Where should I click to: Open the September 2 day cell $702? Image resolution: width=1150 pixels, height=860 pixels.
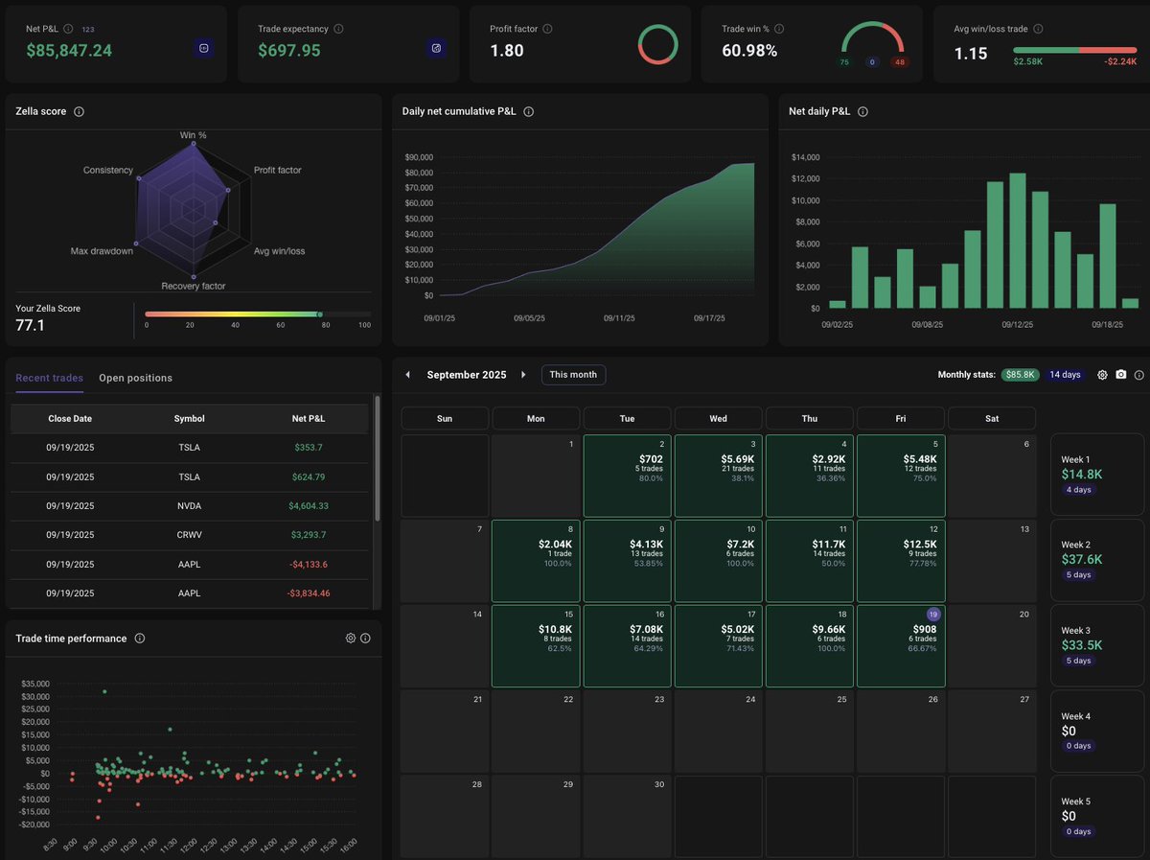(627, 476)
